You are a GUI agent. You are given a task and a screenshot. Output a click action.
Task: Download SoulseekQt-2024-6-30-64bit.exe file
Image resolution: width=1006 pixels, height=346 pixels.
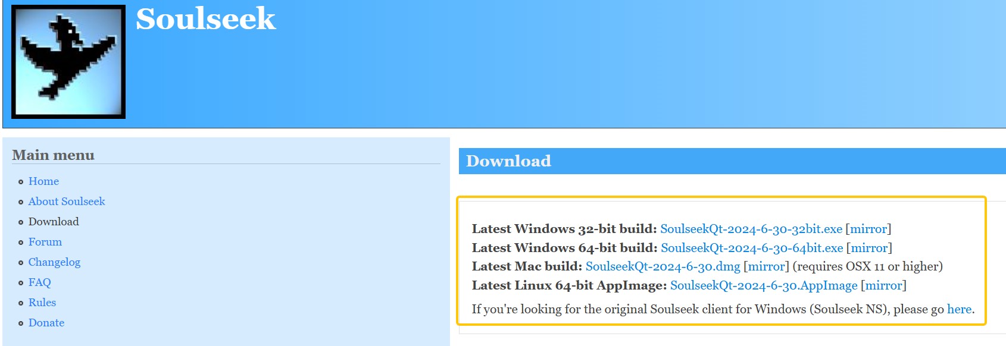[752, 248]
